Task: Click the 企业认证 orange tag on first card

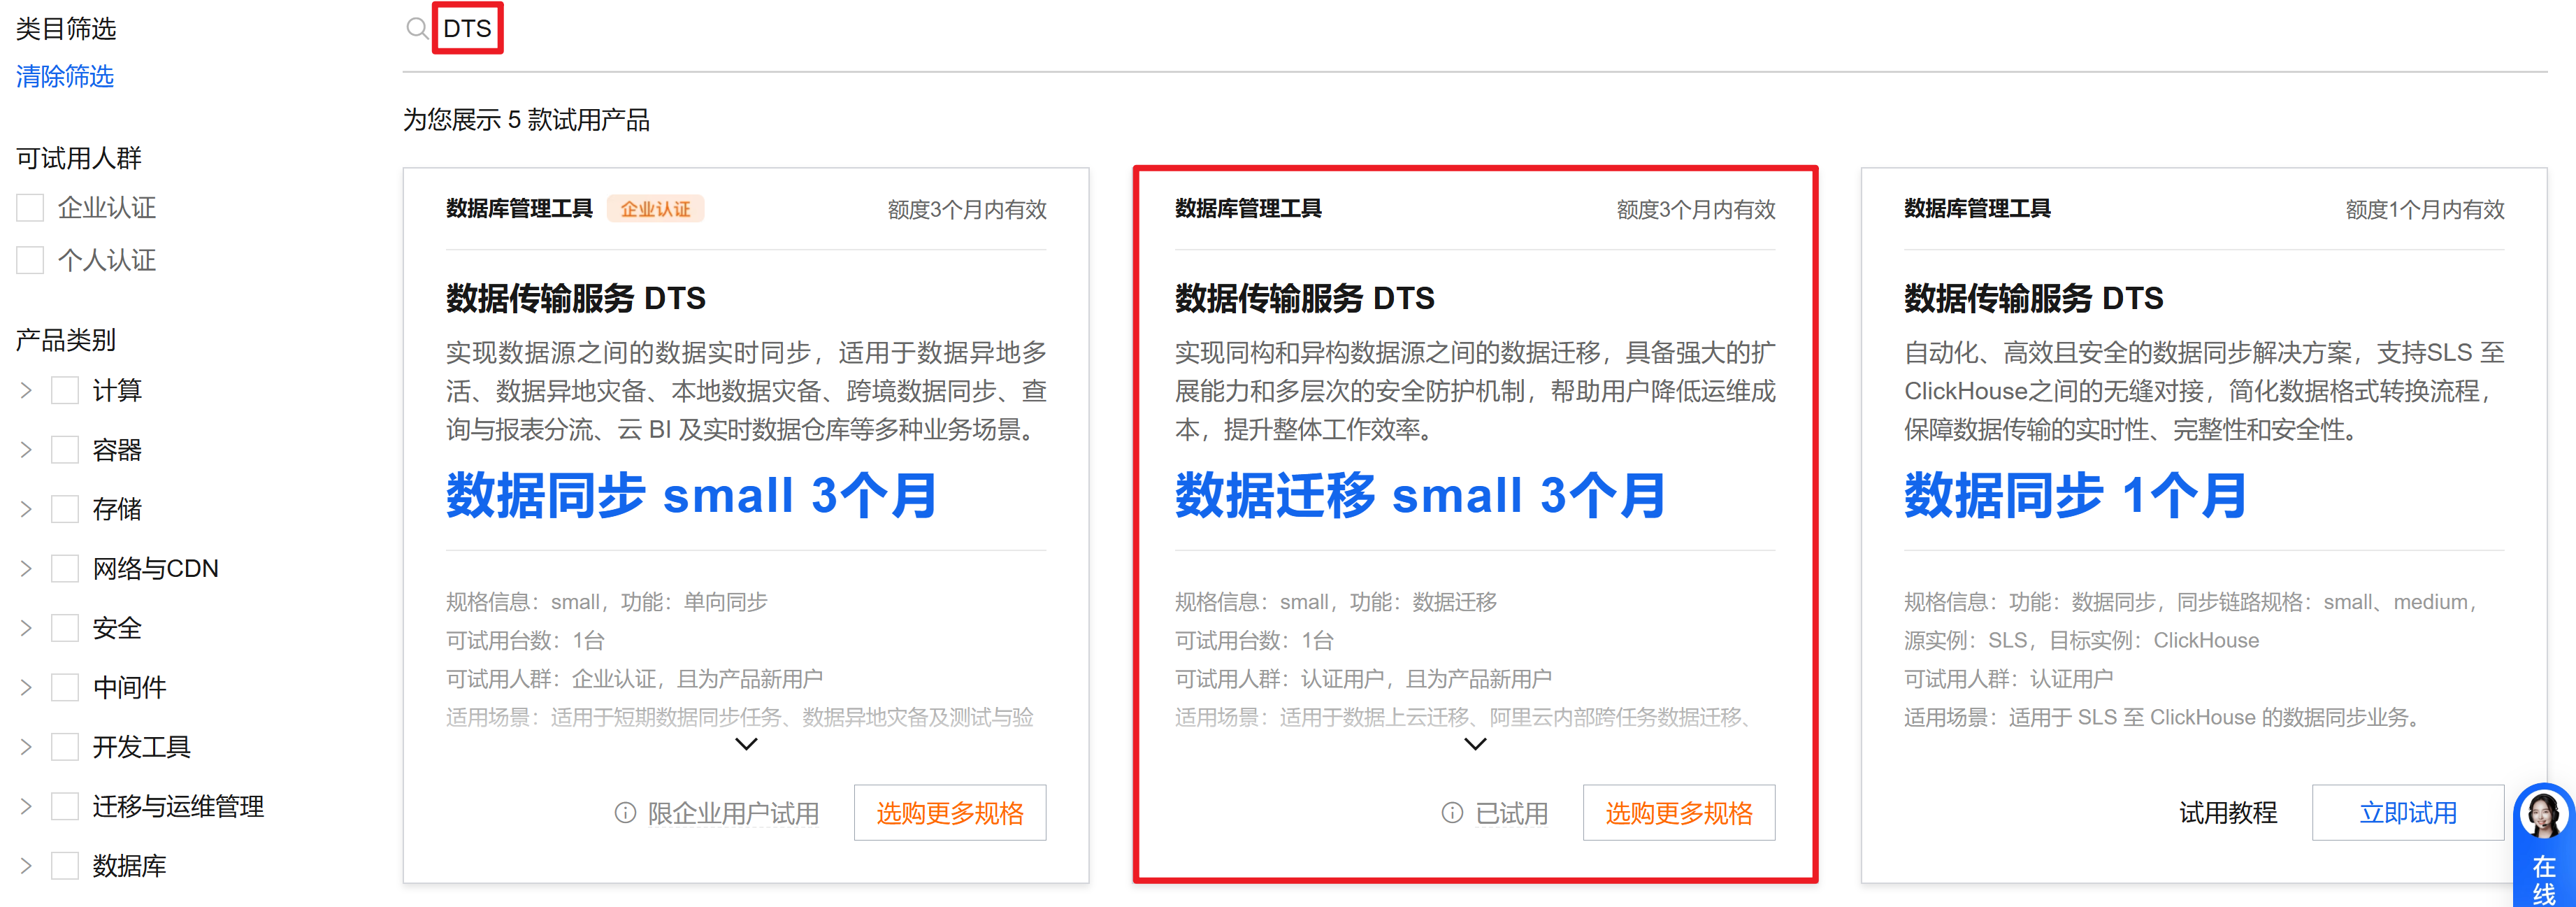Action: coord(656,209)
